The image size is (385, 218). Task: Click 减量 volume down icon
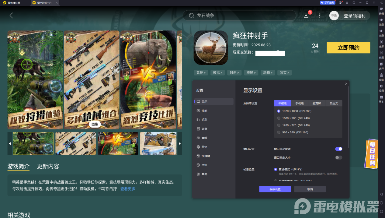click(381, 33)
